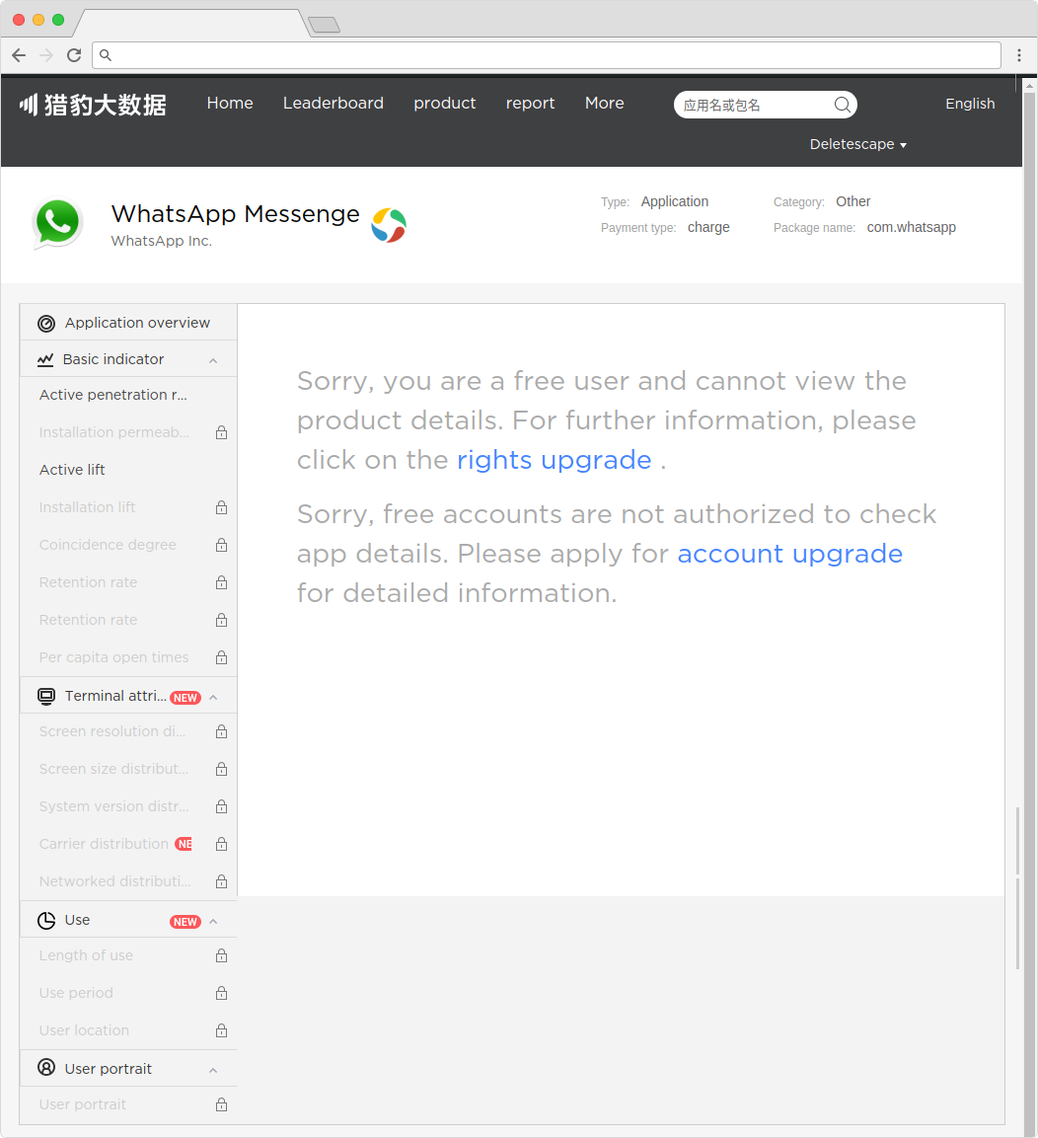Follow the rights upgrade link
This screenshot has height=1138, width=1038.
tap(555, 460)
